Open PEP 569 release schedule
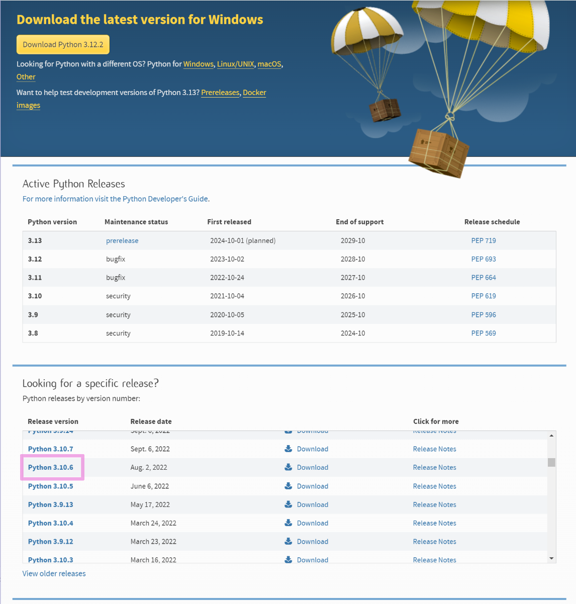This screenshot has width=576, height=604. click(x=484, y=333)
